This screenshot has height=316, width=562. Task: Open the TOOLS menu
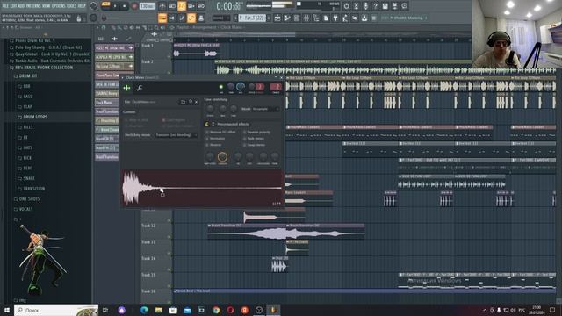click(x=71, y=6)
